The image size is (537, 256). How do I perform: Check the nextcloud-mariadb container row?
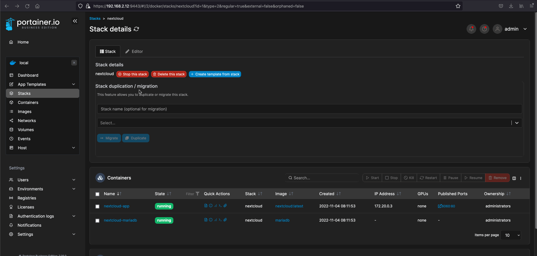coord(97,220)
